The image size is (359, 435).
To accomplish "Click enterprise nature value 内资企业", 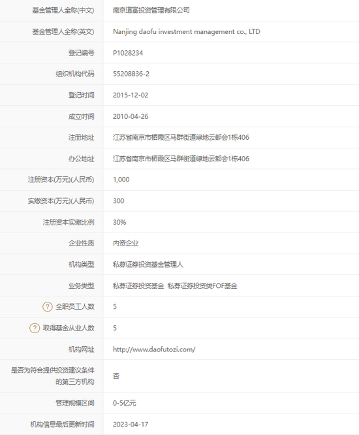I will coord(125,244).
